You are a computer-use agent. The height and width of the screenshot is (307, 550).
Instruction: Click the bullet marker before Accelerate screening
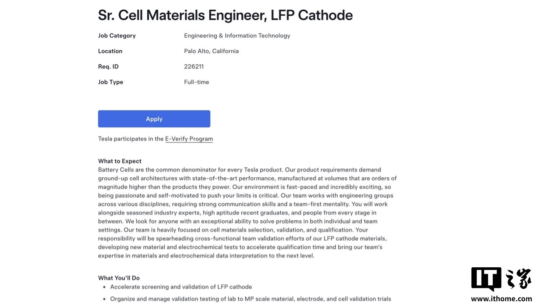[105, 287]
